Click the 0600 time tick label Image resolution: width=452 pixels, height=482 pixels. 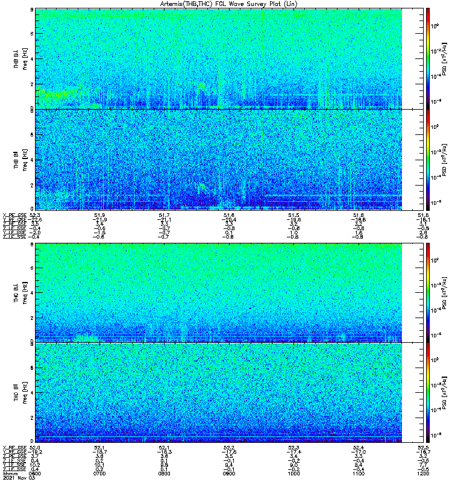[35, 474]
